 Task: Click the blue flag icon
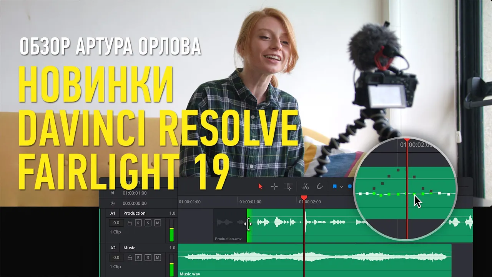pos(335,187)
